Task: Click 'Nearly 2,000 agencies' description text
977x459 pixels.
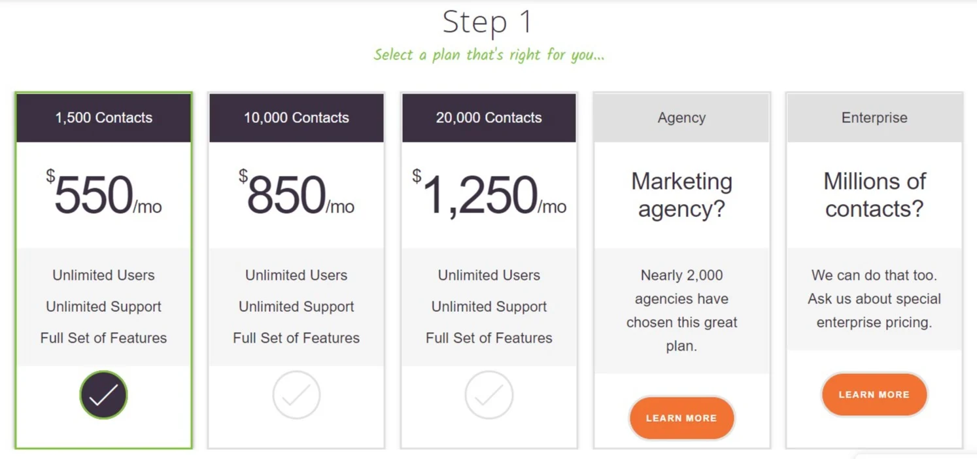Action: (681, 311)
